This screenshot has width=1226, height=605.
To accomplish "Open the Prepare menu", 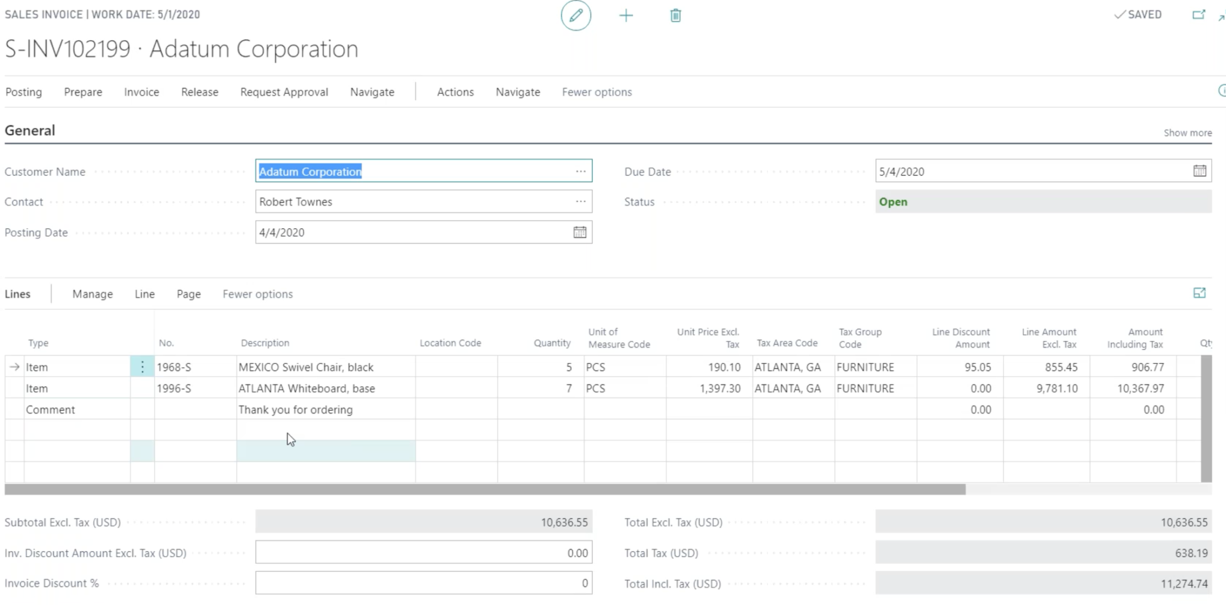I will pos(83,92).
